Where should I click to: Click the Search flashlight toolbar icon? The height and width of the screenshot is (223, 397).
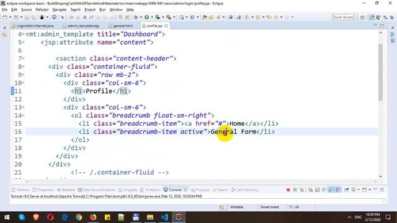coord(218,17)
